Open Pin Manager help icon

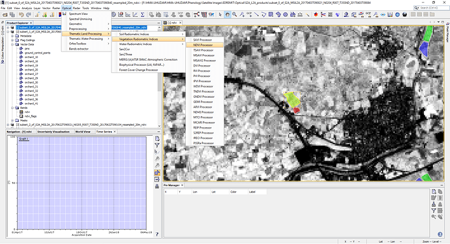440,234
